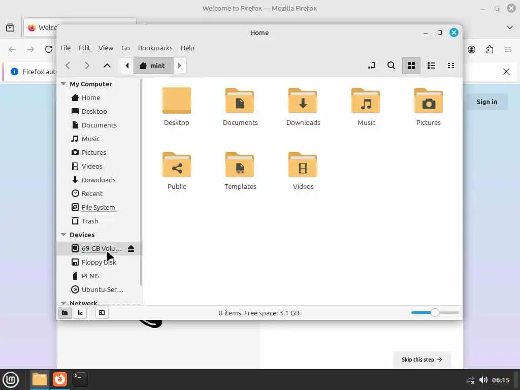This screenshot has width=520, height=390.
Task: Click the sidebar vertical scrollbar
Action: pyautogui.click(x=141, y=182)
